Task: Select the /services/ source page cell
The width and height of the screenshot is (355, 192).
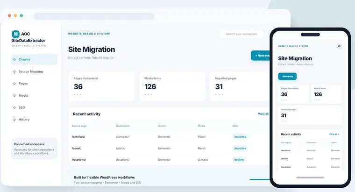Action: pos(78,137)
